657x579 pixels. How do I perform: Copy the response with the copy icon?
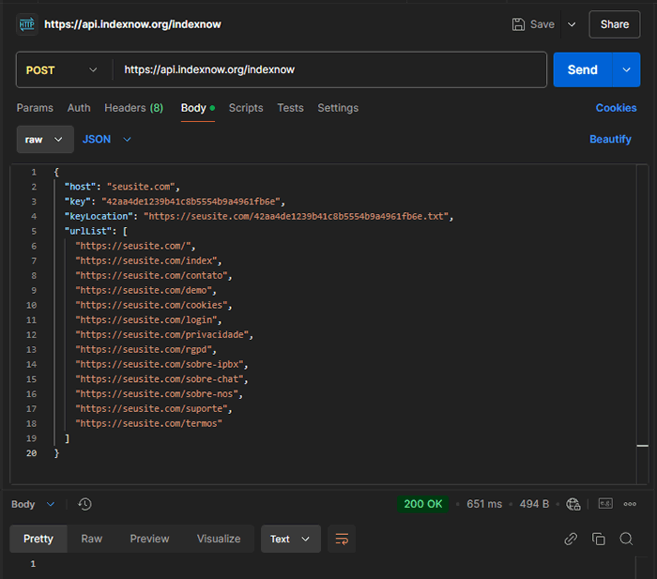pos(599,539)
